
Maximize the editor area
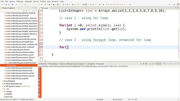pyautogui.click(x=178, y=8)
